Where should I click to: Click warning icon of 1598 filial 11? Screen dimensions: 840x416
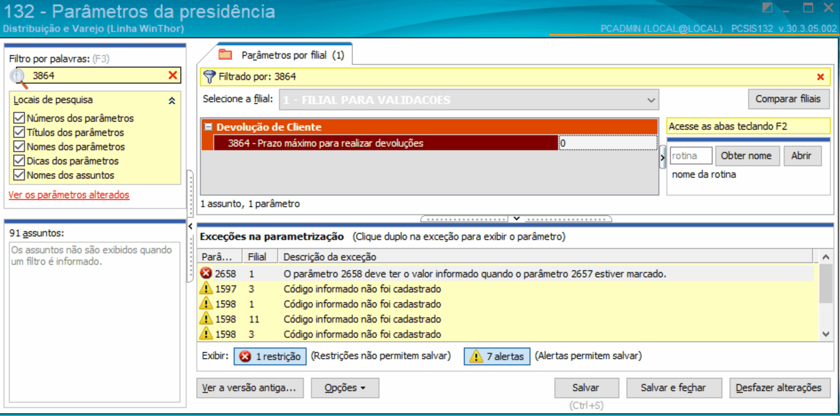click(x=206, y=319)
